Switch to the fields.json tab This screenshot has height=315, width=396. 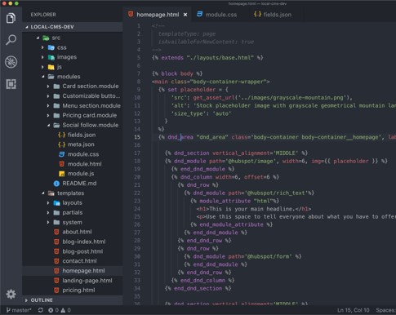click(273, 15)
